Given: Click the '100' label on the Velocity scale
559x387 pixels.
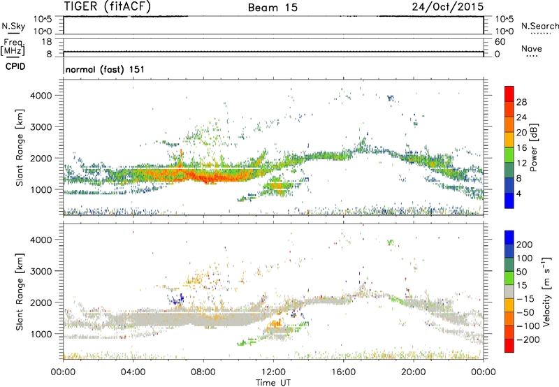Looking at the screenshot, I should [x=525, y=258].
